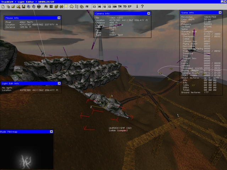The width and height of the screenshot is (227, 170).
Task: Save with the floppy disk icon
Action: coord(24,6)
